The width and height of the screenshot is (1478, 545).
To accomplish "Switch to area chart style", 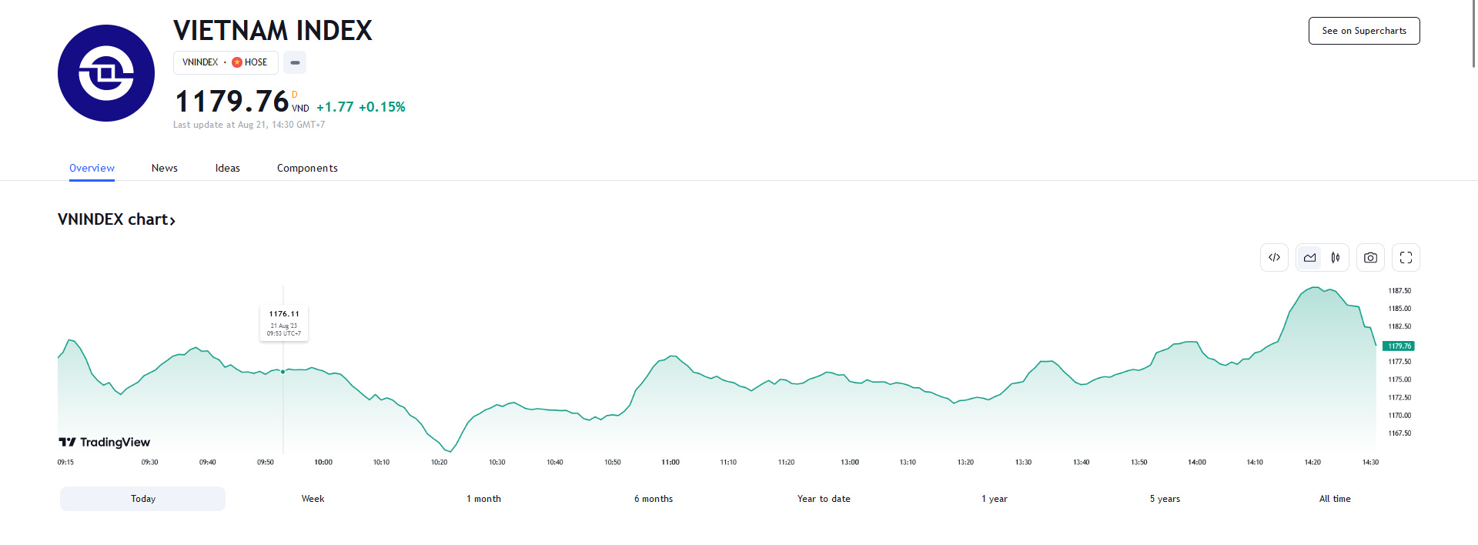I will tap(1309, 258).
